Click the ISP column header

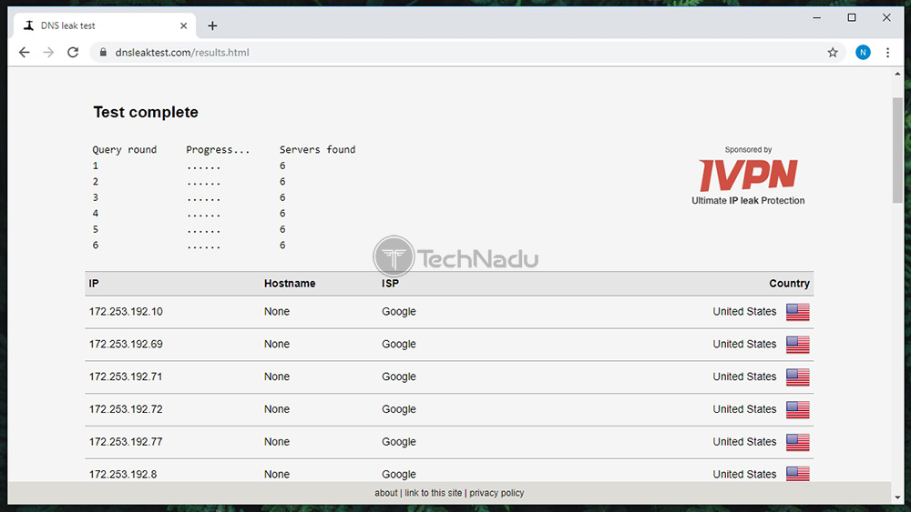click(391, 284)
